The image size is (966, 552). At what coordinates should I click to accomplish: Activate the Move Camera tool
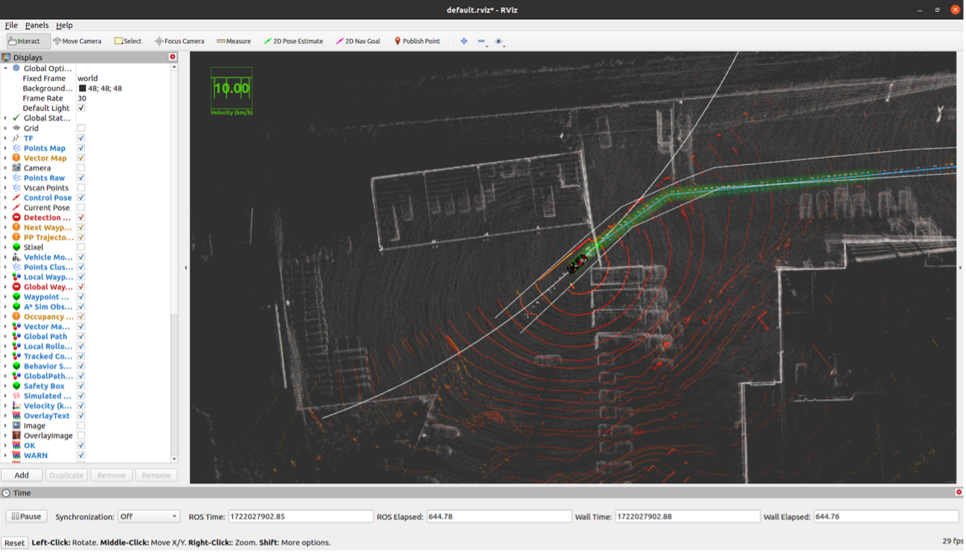click(x=77, y=41)
